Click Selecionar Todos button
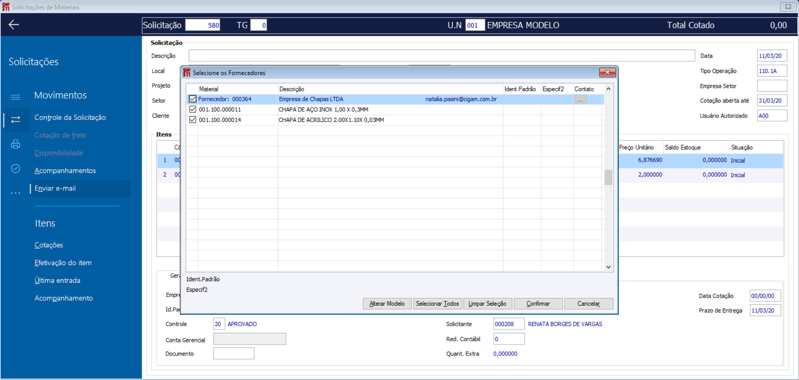The height and width of the screenshot is (380, 799). tap(437, 304)
